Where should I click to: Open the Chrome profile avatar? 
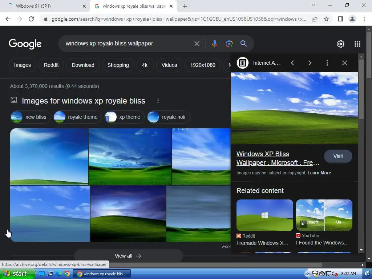click(x=352, y=19)
